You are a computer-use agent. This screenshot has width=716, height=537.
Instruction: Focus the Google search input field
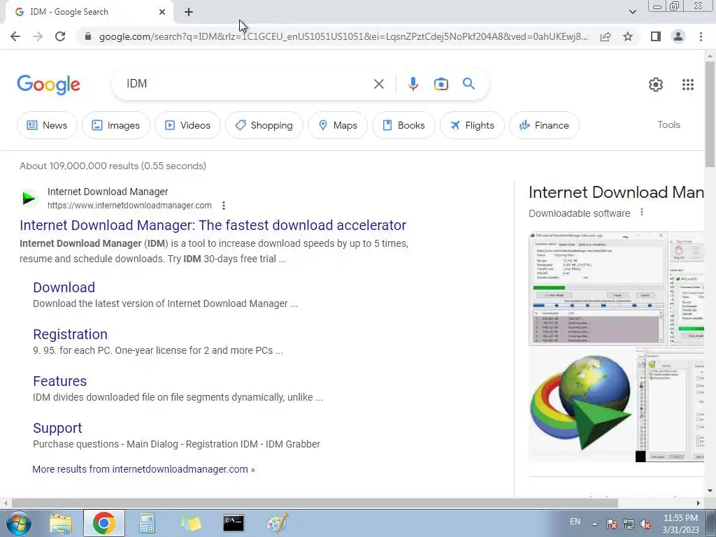click(x=247, y=84)
